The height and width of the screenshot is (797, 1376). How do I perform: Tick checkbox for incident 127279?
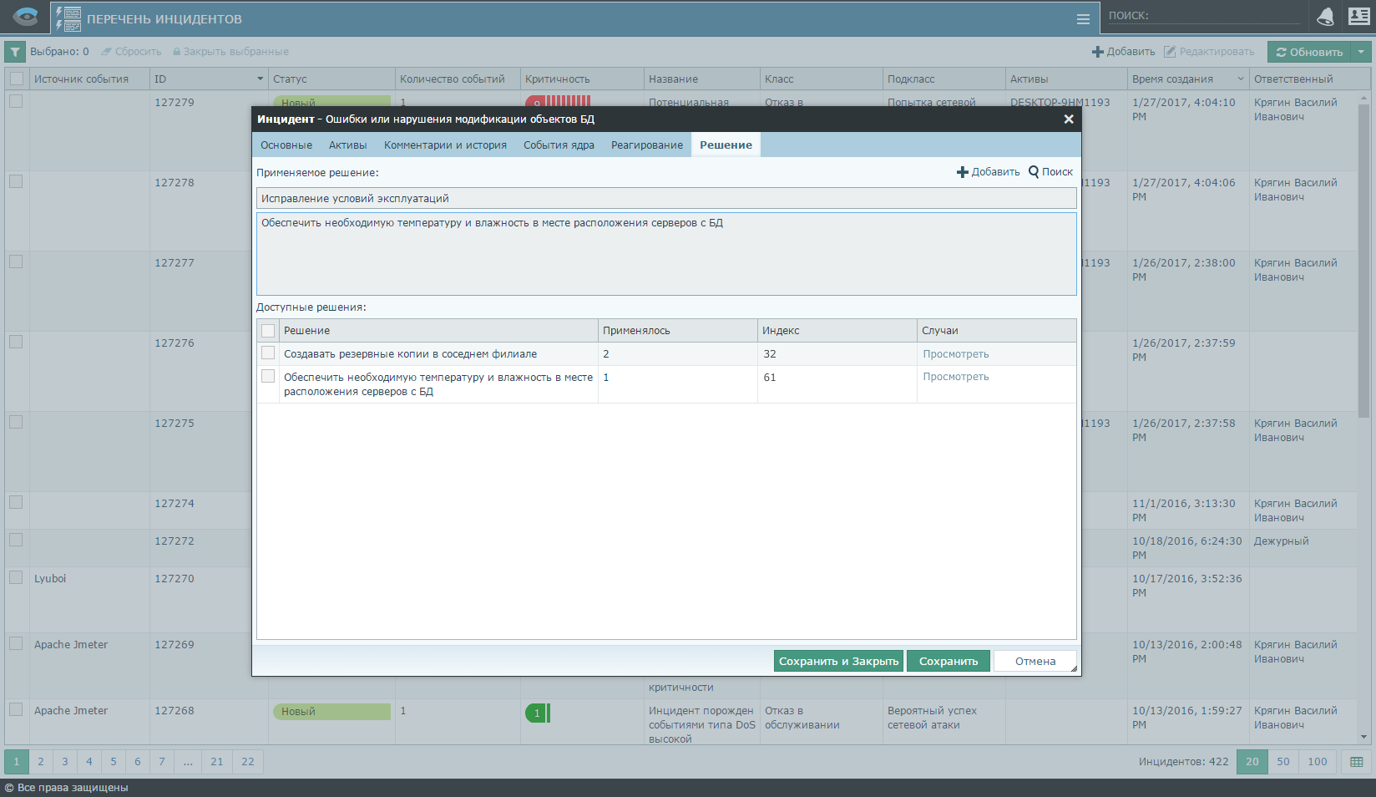[16, 101]
